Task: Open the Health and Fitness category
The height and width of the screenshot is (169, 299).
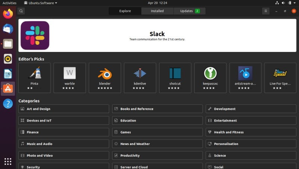Action: pyautogui.click(x=251, y=132)
